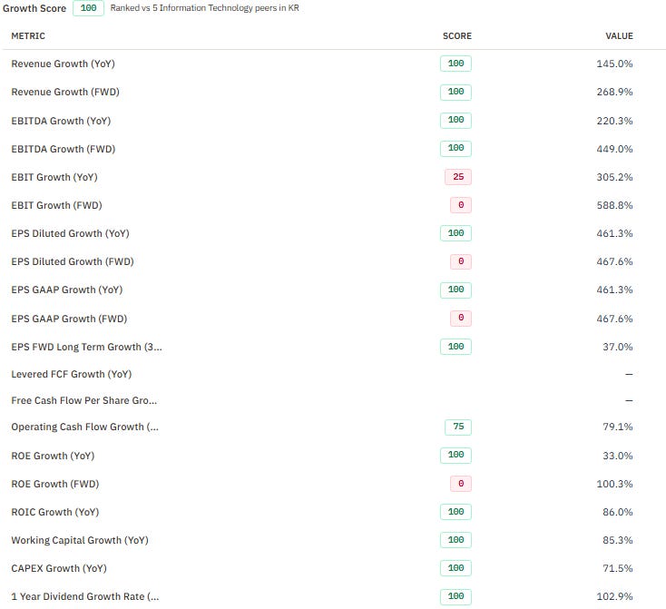
Task: Select the Levered FCF Growth (YoY) metric
Action: pos(72,374)
